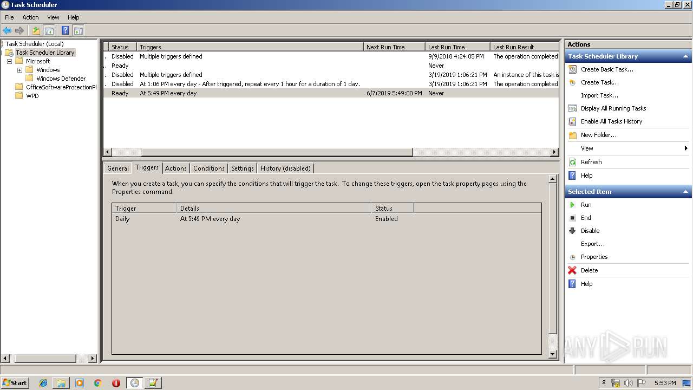Click task list scroll right arrow
This screenshot has height=390, width=693.
point(554,152)
